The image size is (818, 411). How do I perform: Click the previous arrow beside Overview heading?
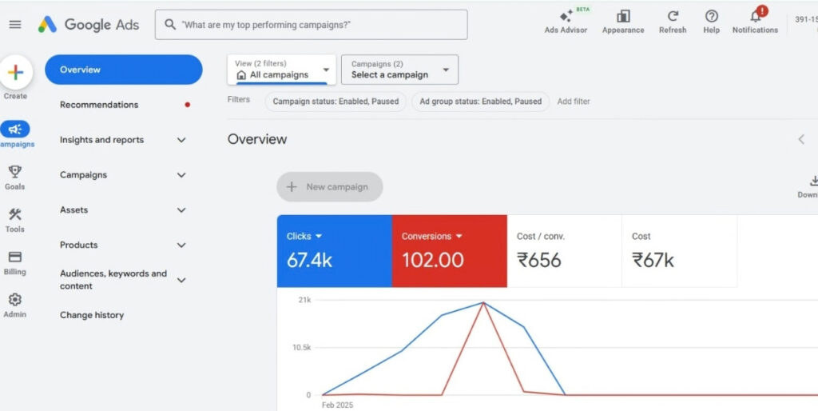[x=801, y=139]
